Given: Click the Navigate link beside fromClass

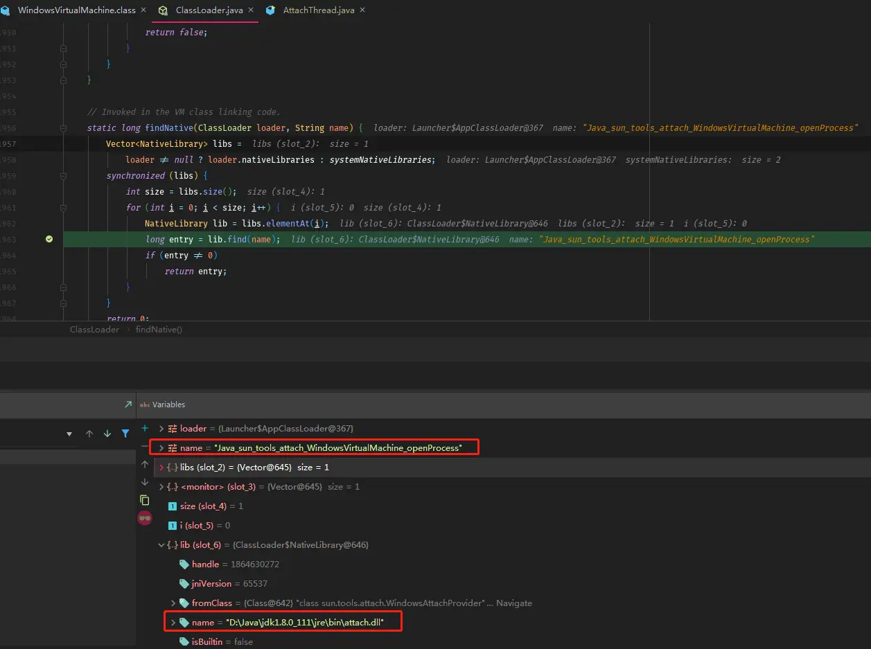Looking at the screenshot, I should click(x=514, y=603).
